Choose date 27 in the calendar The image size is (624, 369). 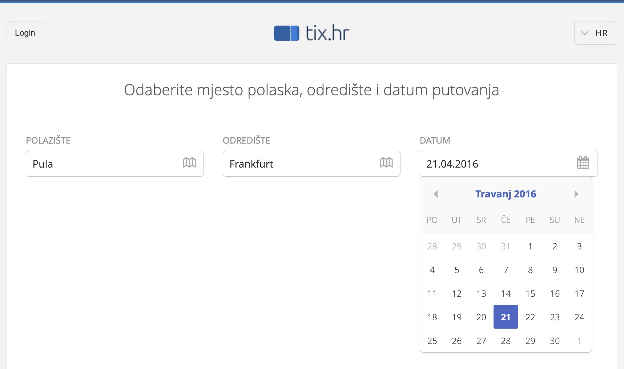point(481,341)
